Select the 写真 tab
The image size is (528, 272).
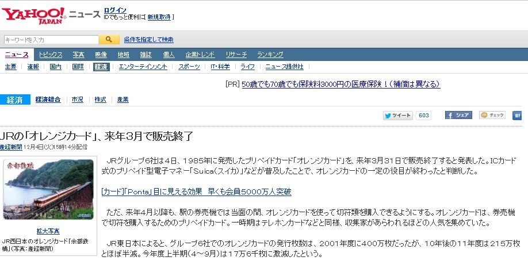pos(78,55)
